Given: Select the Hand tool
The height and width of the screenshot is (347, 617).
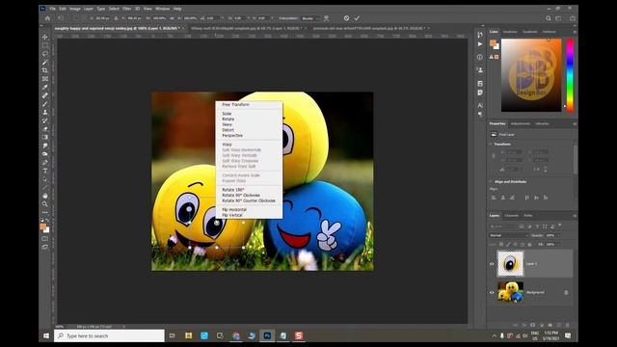Looking at the screenshot, I should click(45, 196).
